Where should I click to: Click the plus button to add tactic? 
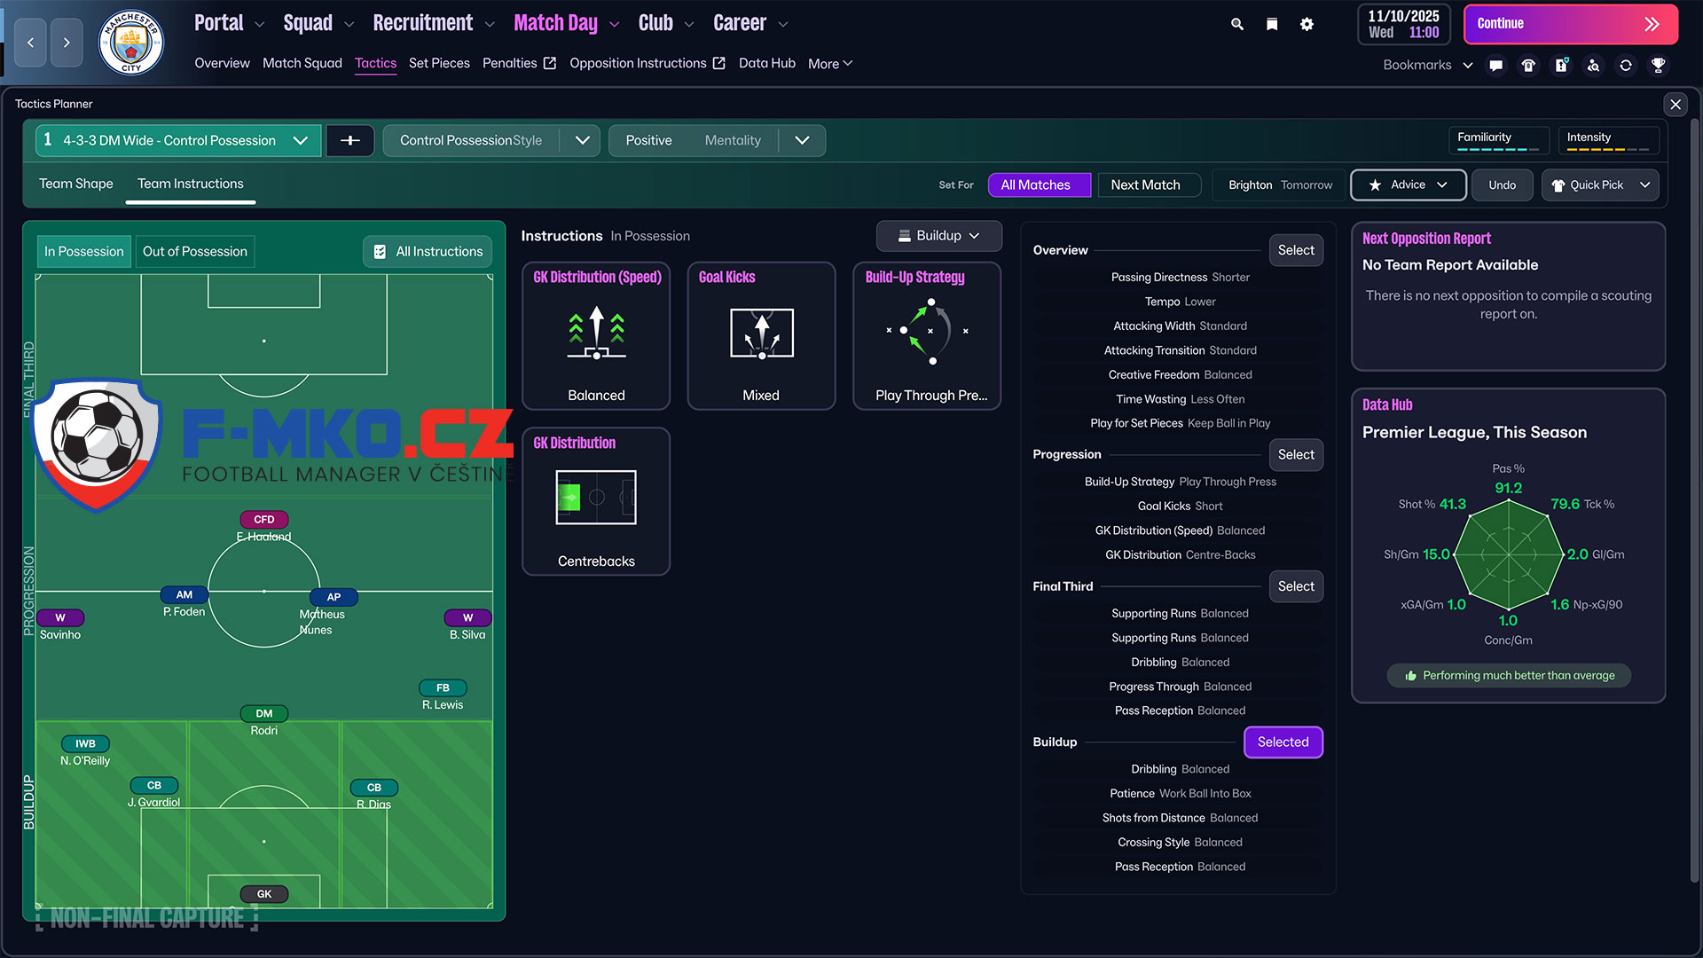349,140
